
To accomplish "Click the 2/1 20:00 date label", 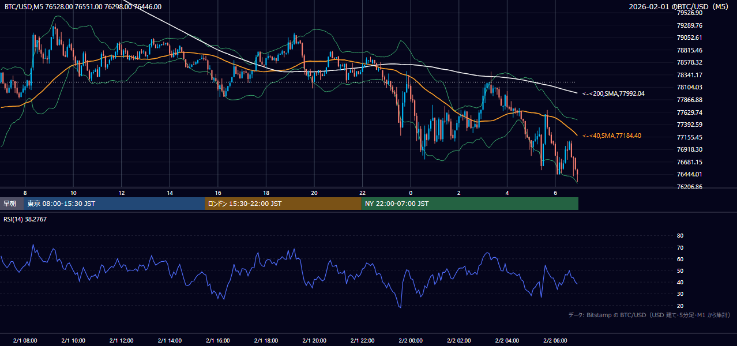I will 314,341.
